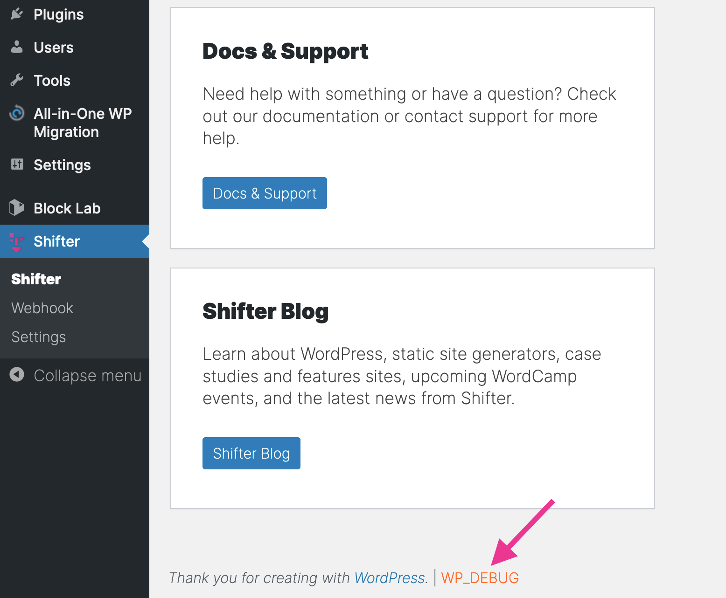Click the Shifter Blog button
726x598 pixels.
[x=251, y=453]
